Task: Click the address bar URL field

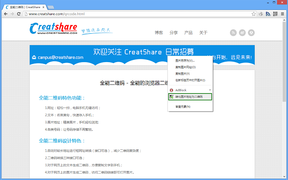Action: pyautogui.click(x=139, y=14)
